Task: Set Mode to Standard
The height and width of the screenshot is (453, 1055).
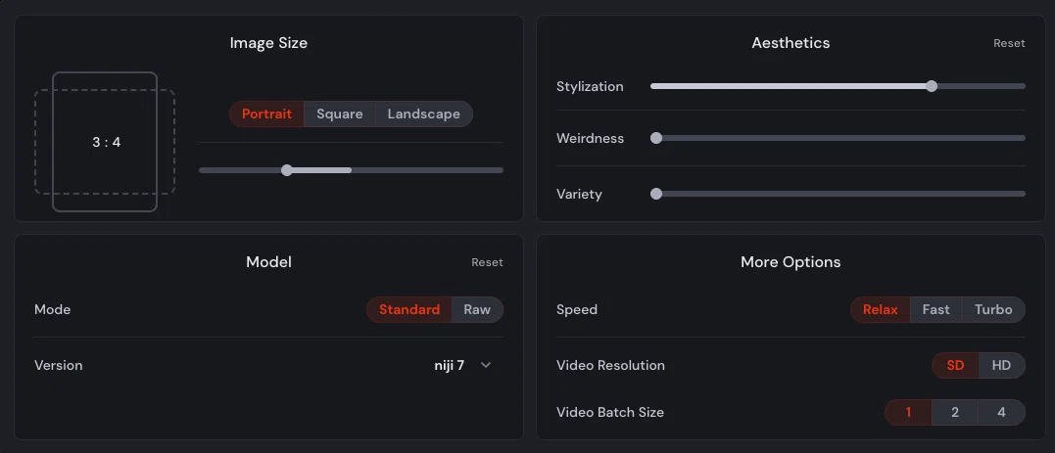Action: click(x=409, y=310)
